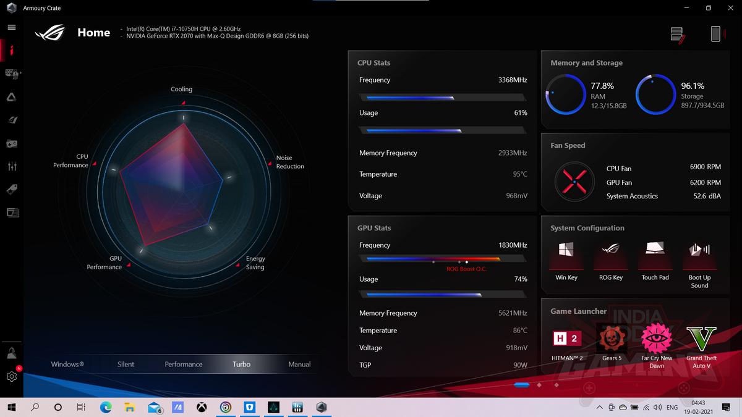Open taskbar Search magnifier
Image resolution: width=742 pixels, height=417 pixels.
point(35,407)
